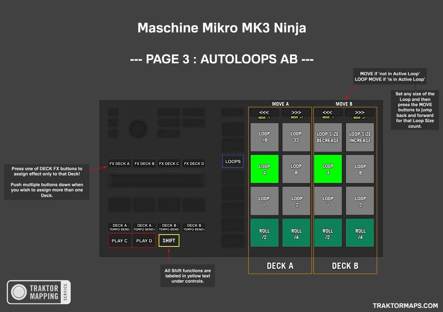
Task: Click the DECK A label under pads
Action: (280, 266)
